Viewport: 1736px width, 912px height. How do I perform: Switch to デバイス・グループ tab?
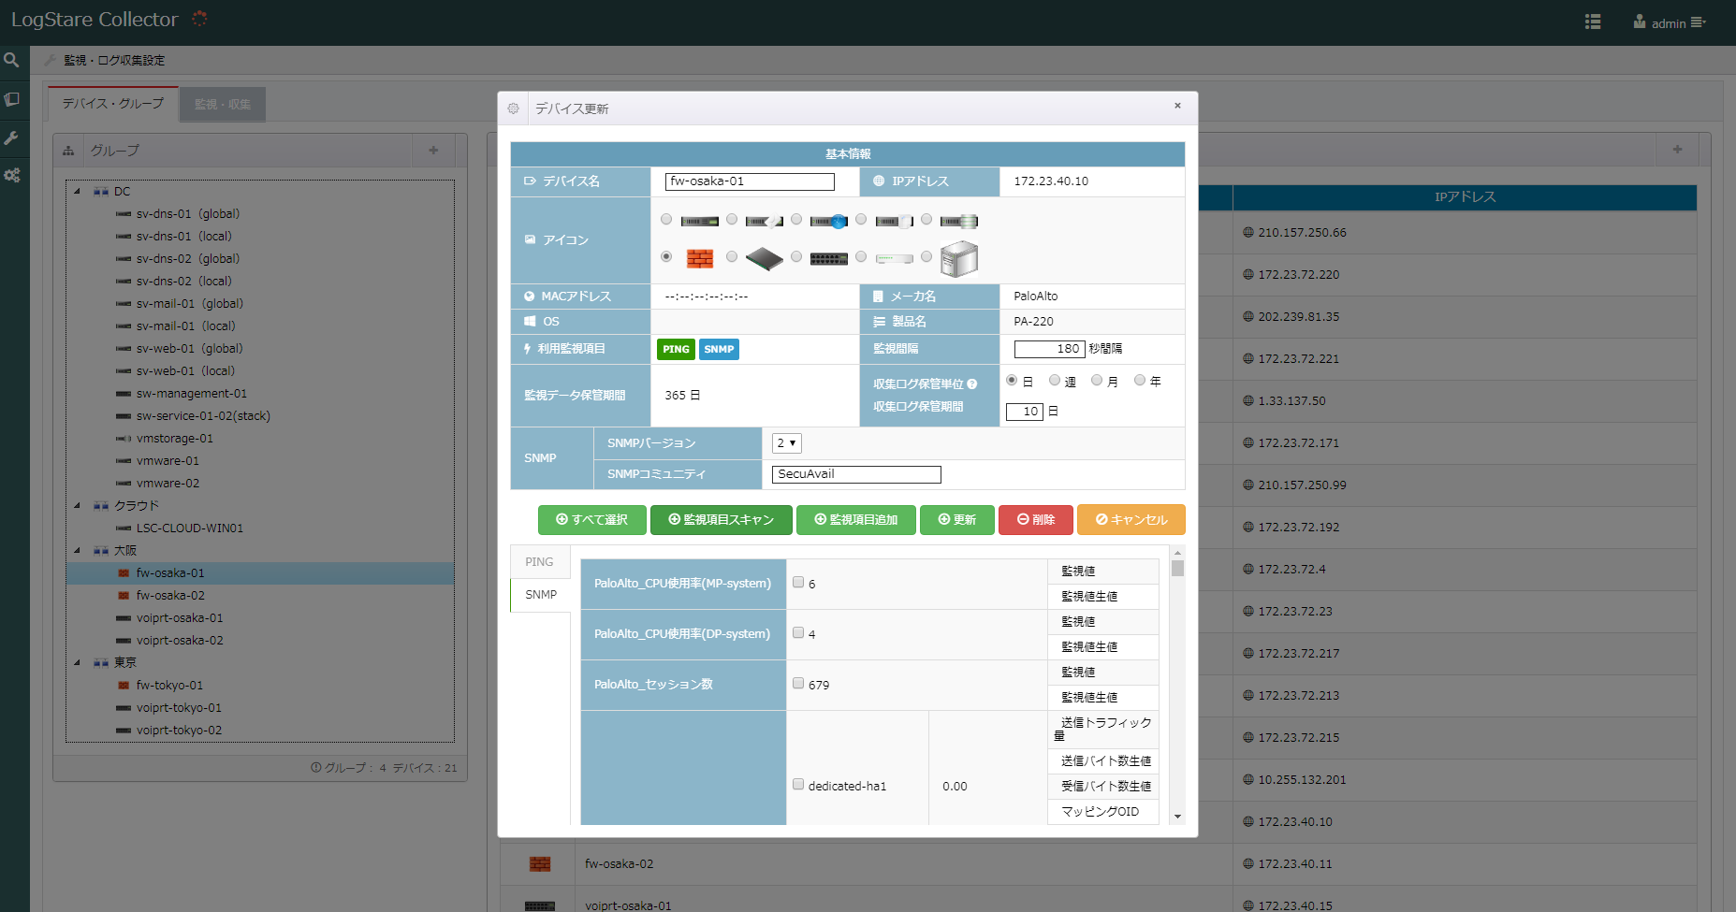pos(113,104)
